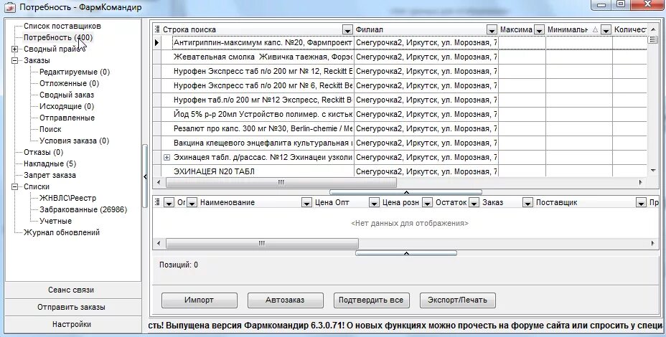The width and height of the screenshot is (666, 337).
Task: Open the Строка поиска column filter dropdown
Action: click(x=347, y=30)
